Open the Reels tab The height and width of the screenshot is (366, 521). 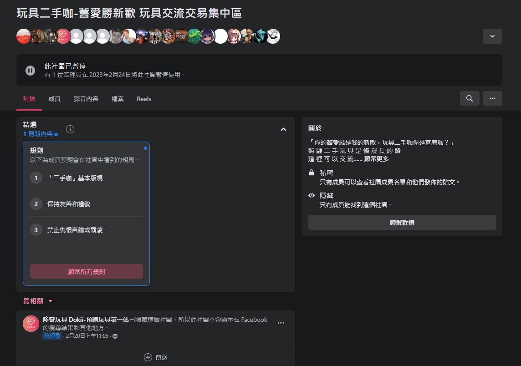(x=144, y=99)
